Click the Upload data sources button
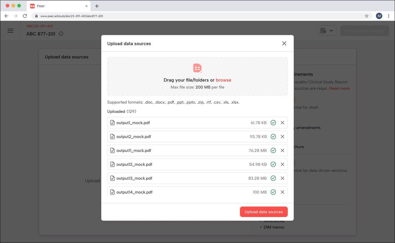Viewport: 395px width, 243px height. coord(263,211)
